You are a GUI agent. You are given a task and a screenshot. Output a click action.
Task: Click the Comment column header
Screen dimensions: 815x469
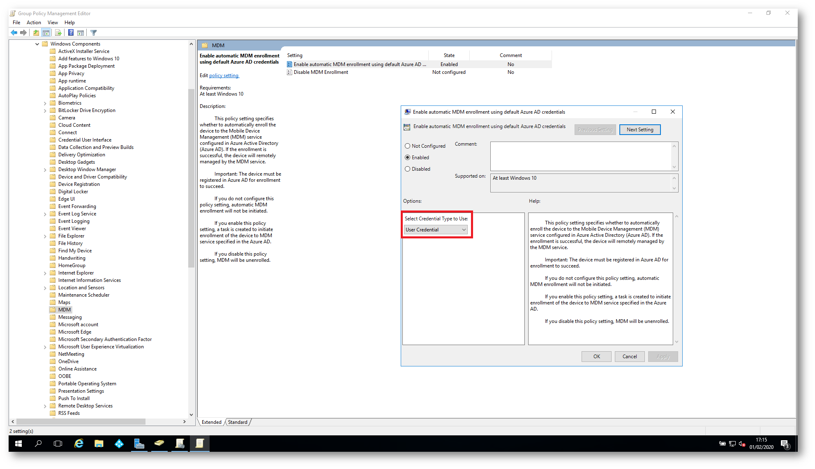[x=510, y=55]
